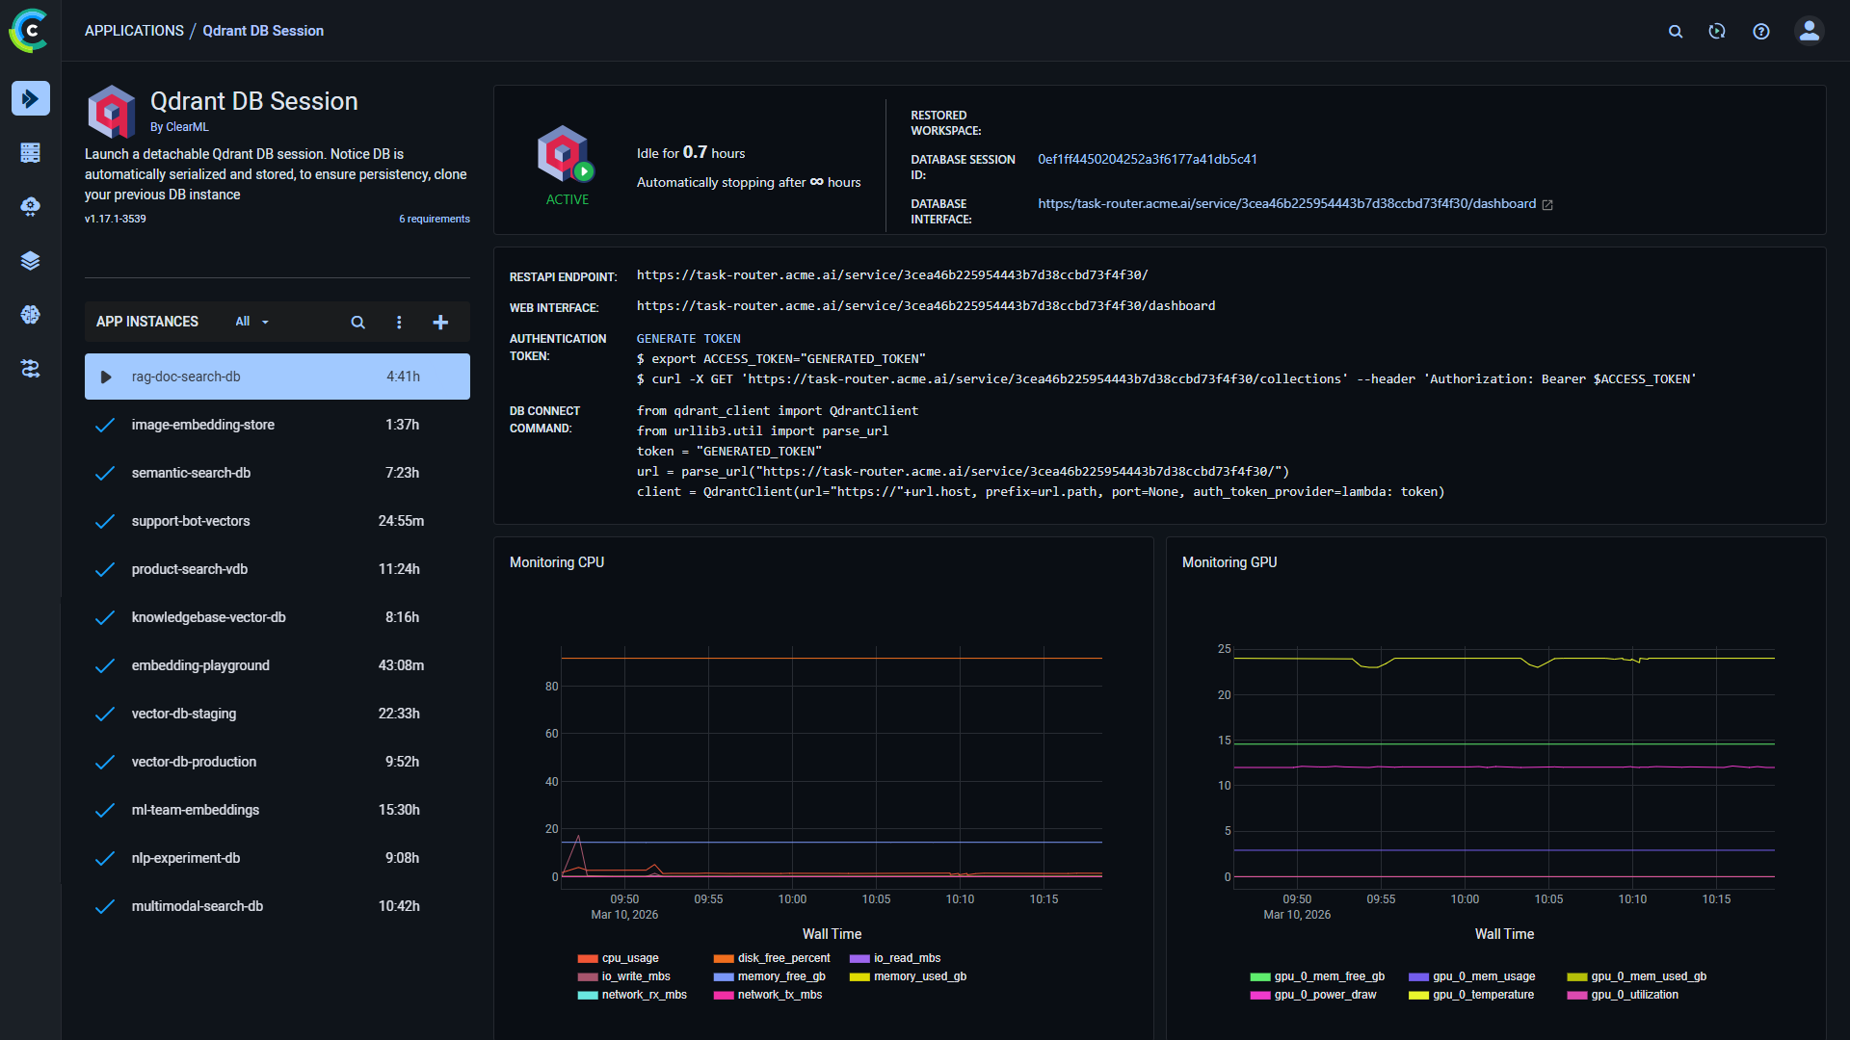Select the rag-doc-search-db instance
The width and height of the screenshot is (1850, 1040).
pyautogui.click(x=277, y=377)
